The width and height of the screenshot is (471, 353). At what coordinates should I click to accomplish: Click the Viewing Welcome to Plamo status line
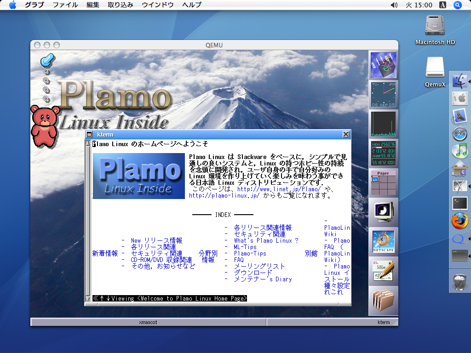tap(170, 298)
